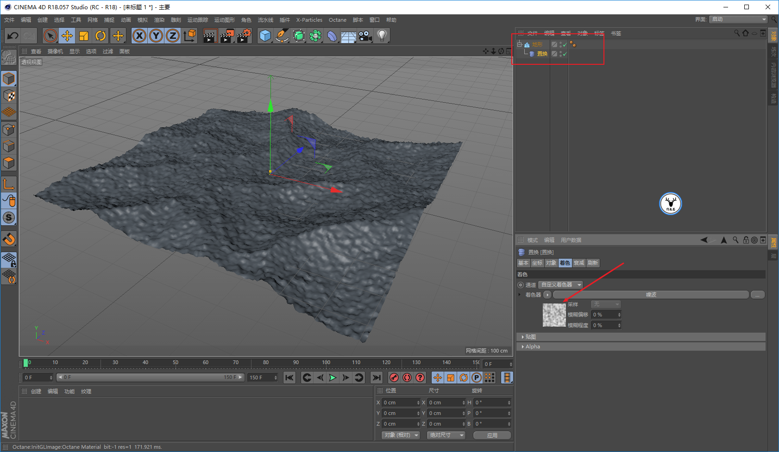779x452 pixels.
Task: Toggle the Z axis lock
Action: [x=173, y=36]
